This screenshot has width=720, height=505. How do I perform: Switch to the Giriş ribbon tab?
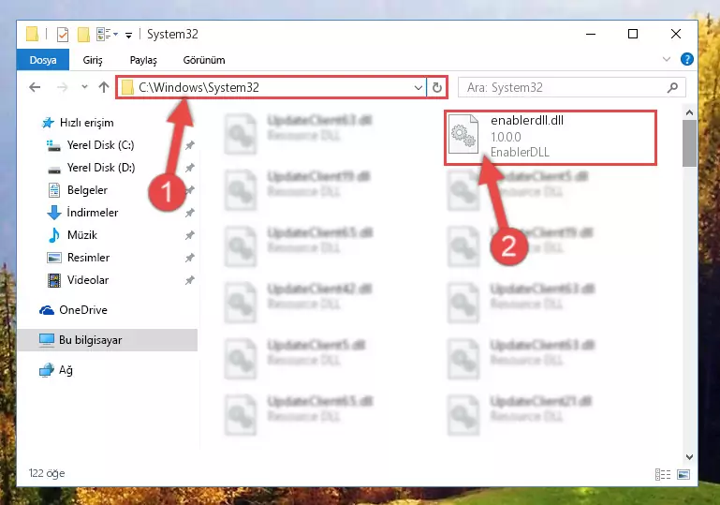(x=93, y=60)
